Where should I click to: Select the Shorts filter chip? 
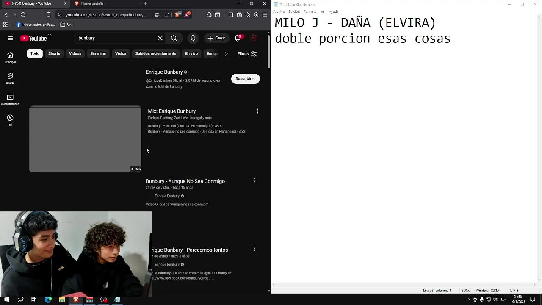point(54,53)
